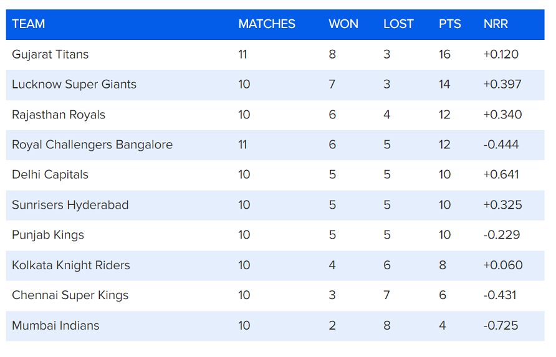Viewport: 556px width, 357px height.
Task: Open the Mumbai Indians entry
Action: [x=55, y=325]
